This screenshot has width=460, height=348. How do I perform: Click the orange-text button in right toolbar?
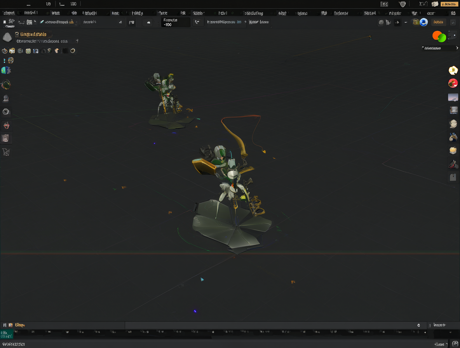tap(438, 22)
